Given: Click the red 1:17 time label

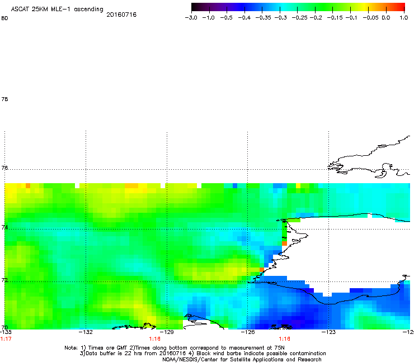Looking at the screenshot, I should (6, 339).
